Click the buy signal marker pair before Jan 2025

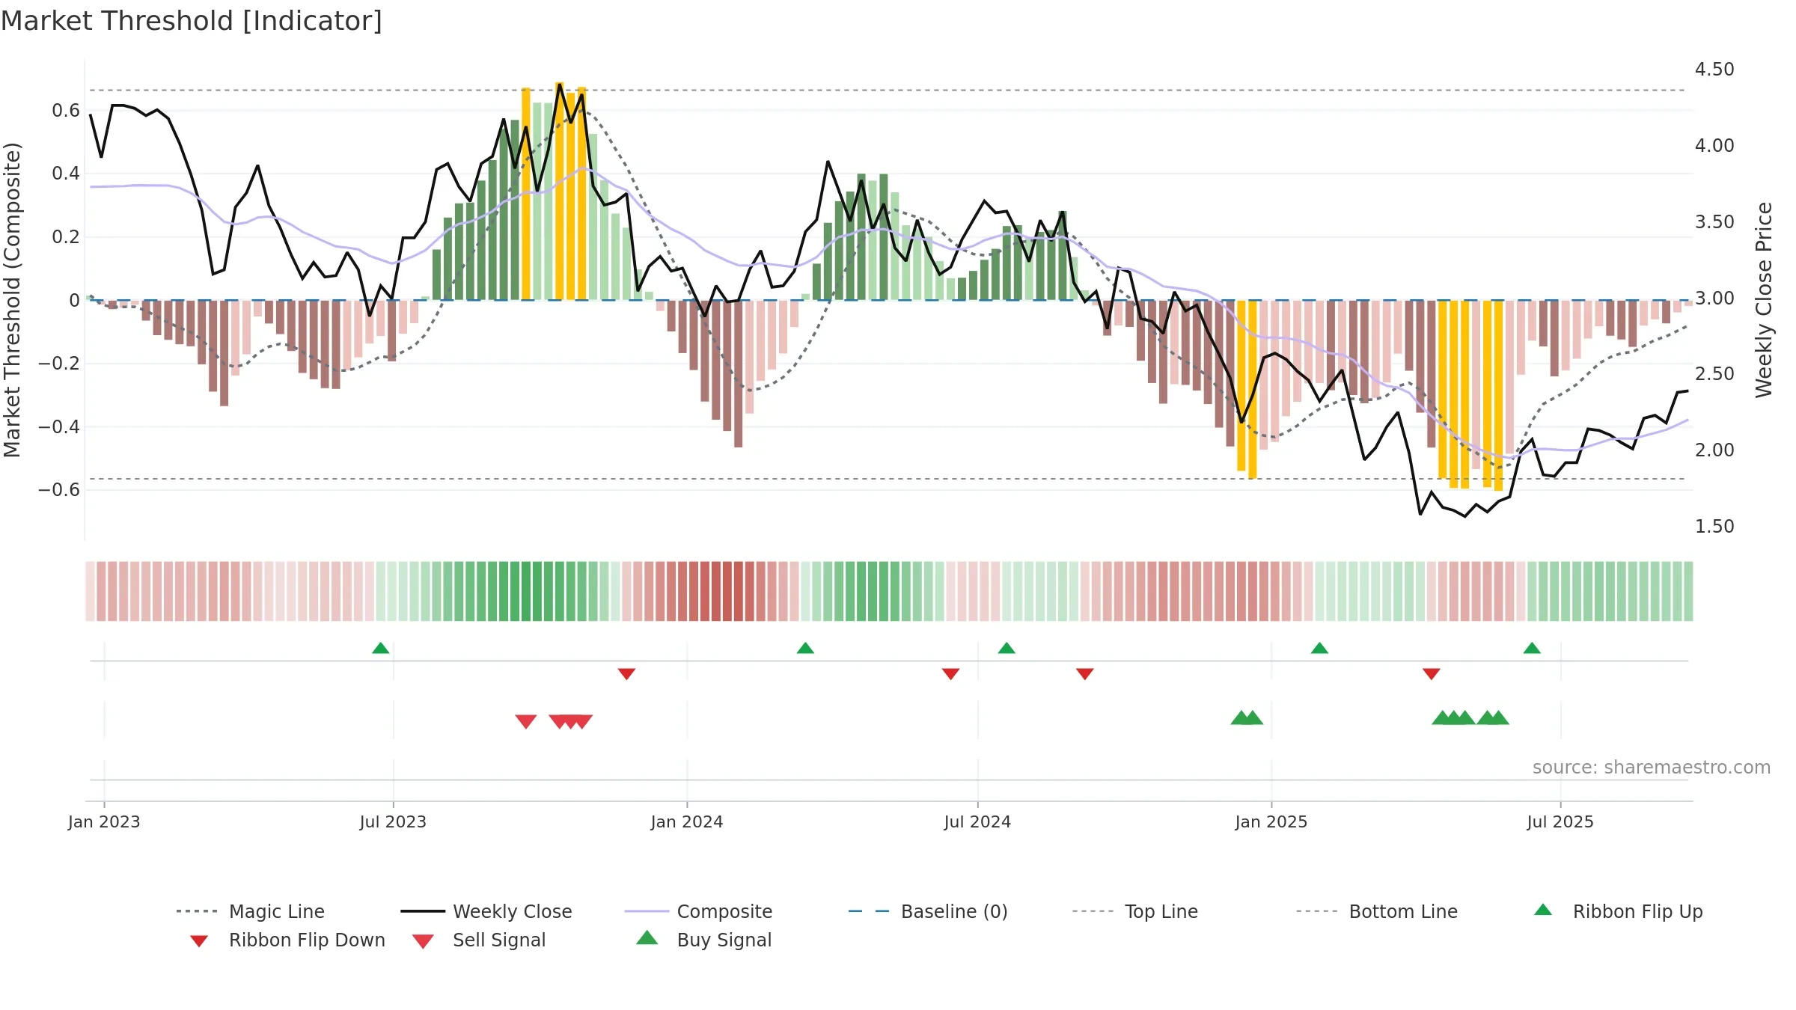[1247, 717]
